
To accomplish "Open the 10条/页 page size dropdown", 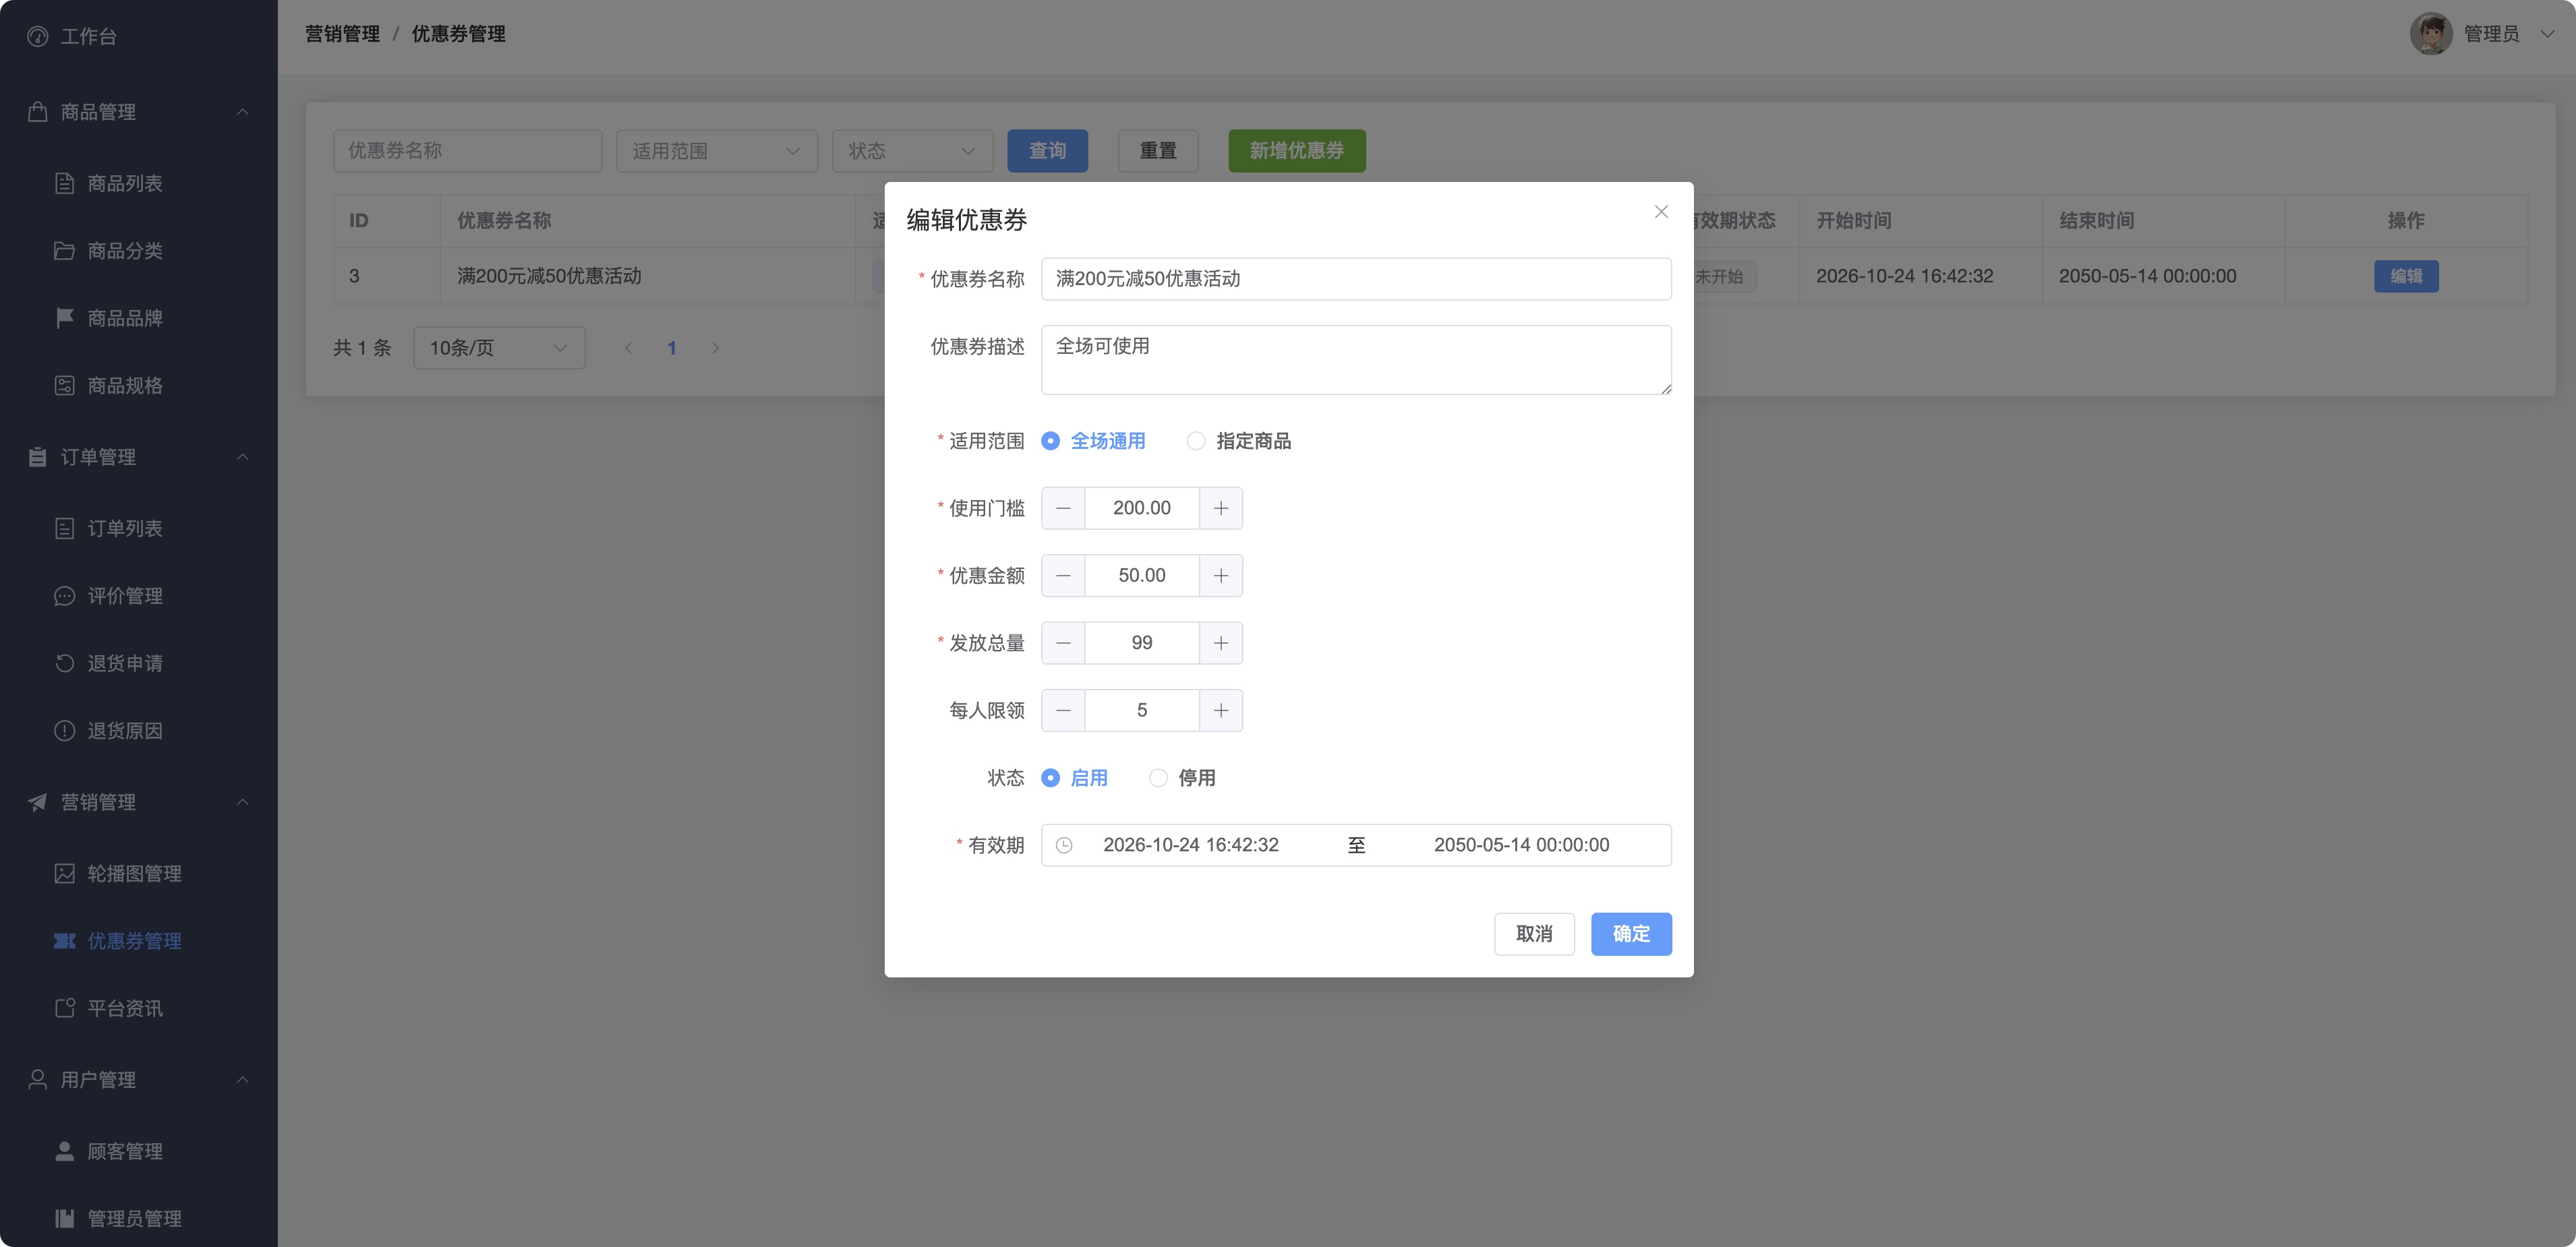I will tap(499, 348).
